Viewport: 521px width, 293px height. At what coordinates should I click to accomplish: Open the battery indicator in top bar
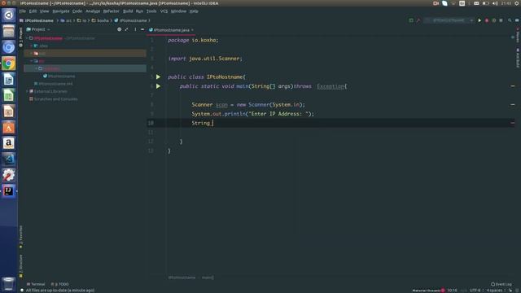485,3
